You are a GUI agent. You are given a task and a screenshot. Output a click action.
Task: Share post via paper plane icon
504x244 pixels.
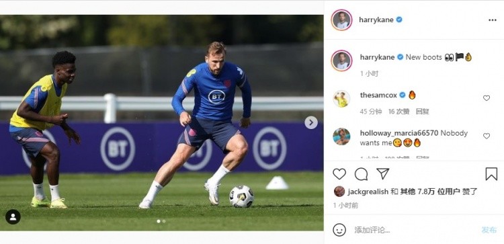pos(383,173)
